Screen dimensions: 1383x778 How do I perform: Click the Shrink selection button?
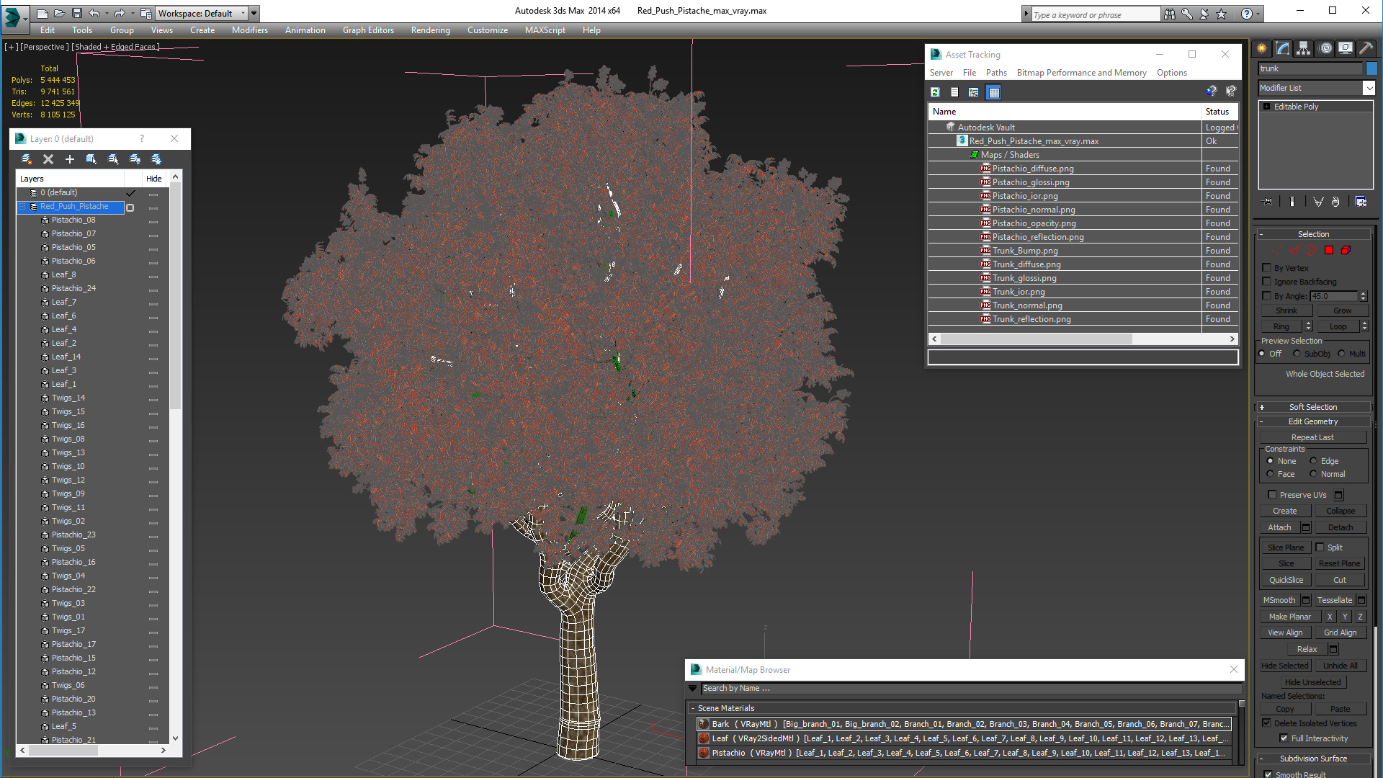1286,311
